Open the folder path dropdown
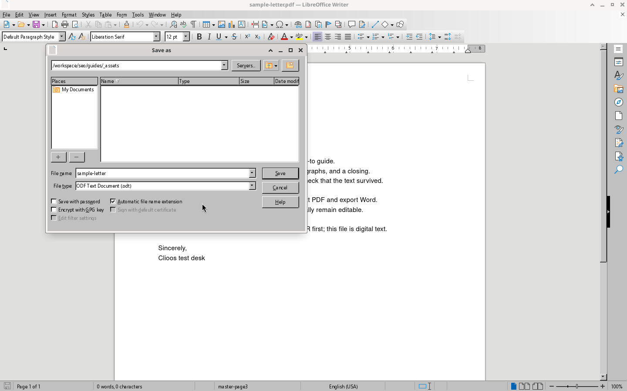This screenshot has height=391, width=627. (224, 66)
